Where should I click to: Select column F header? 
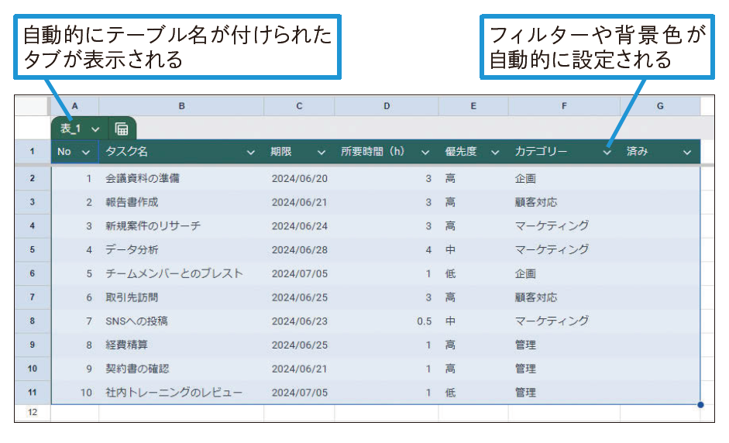[x=564, y=106]
